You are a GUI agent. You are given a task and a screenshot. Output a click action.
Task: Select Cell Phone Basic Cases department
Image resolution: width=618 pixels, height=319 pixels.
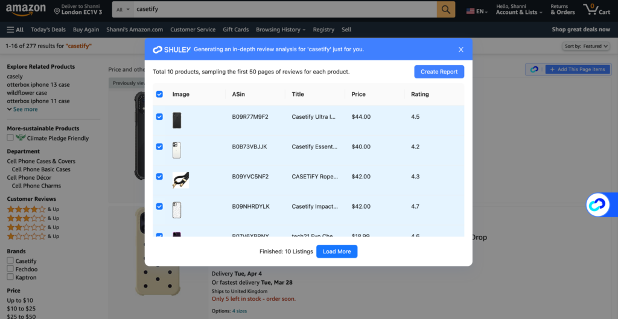pyautogui.click(x=41, y=169)
